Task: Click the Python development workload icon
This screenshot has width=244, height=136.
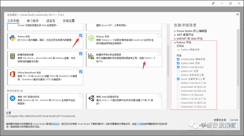Action: tap(12, 38)
